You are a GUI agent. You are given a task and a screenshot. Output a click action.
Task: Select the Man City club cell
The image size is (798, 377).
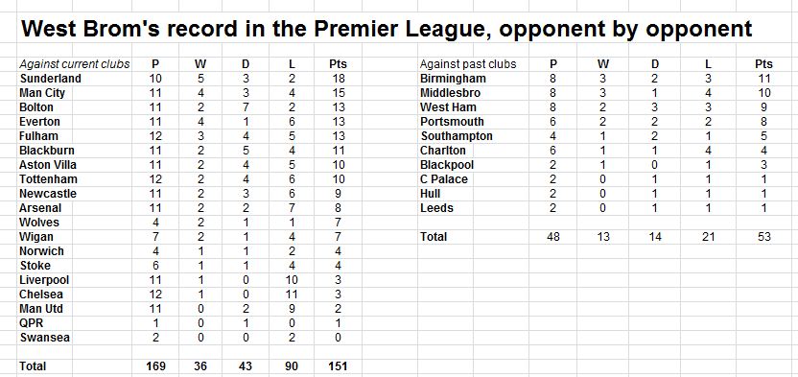(x=42, y=93)
